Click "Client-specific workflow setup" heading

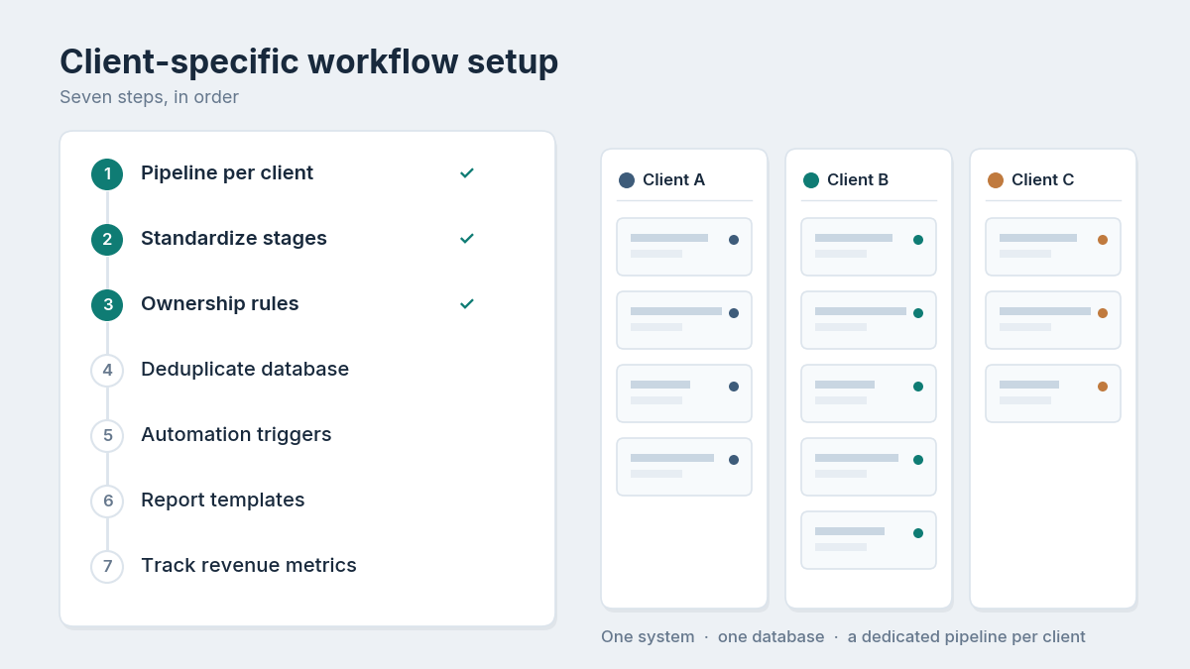(x=309, y=61)
